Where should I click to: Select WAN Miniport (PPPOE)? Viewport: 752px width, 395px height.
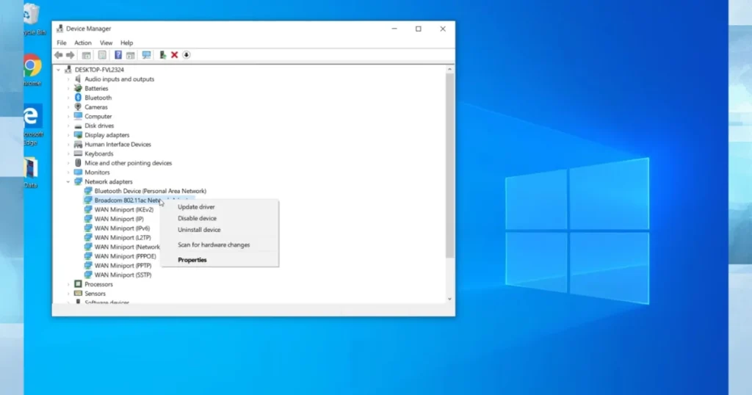125,256
